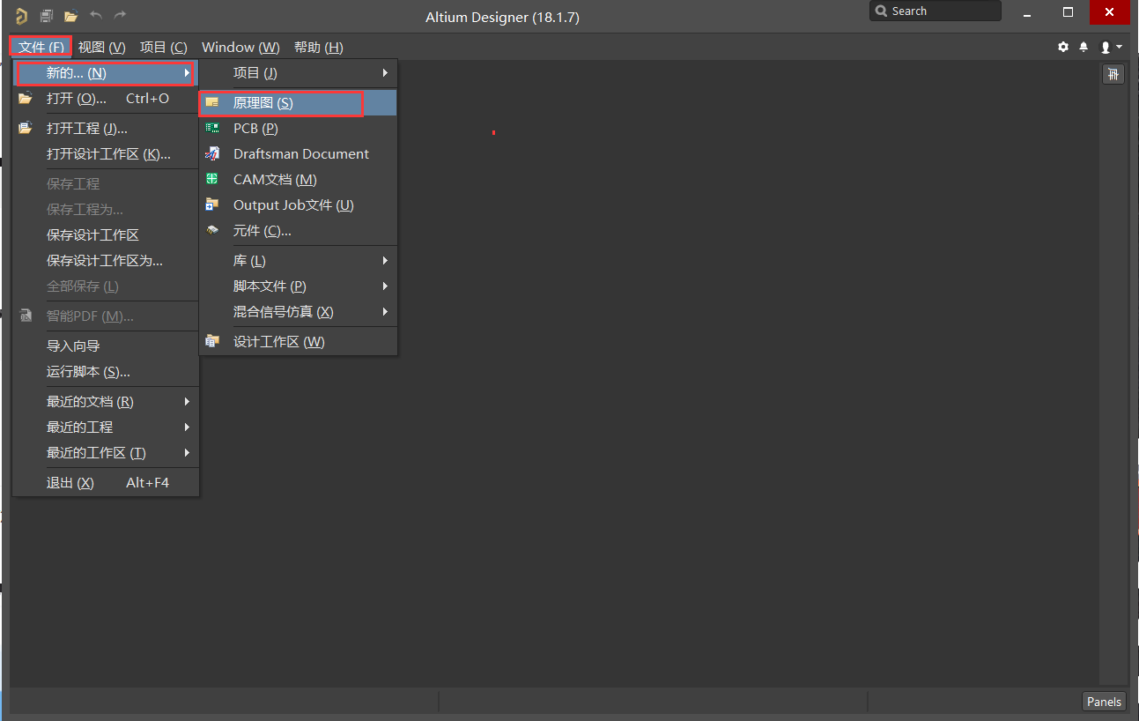The width and height of the screenshot is (1139, 721).
Task: Select 原理图 (S) to create schematic
Action: pyautogui.click(x=298, y=103)
